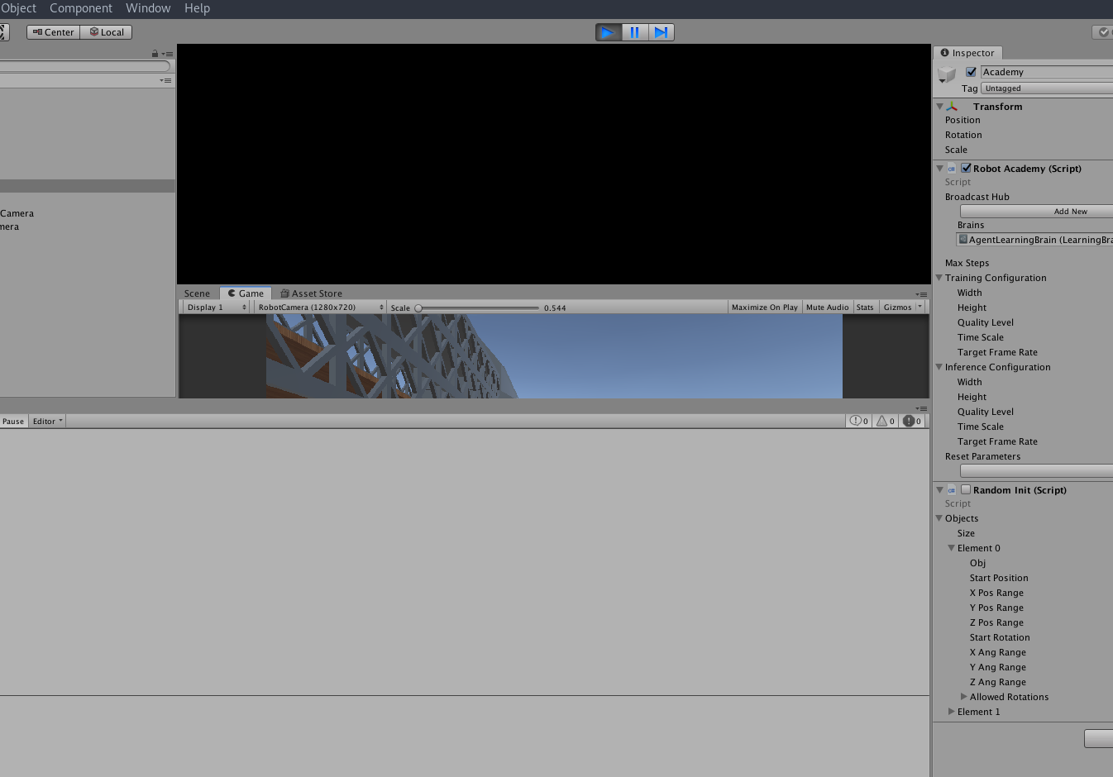Click the Pause playback icon

click(634, 32)
